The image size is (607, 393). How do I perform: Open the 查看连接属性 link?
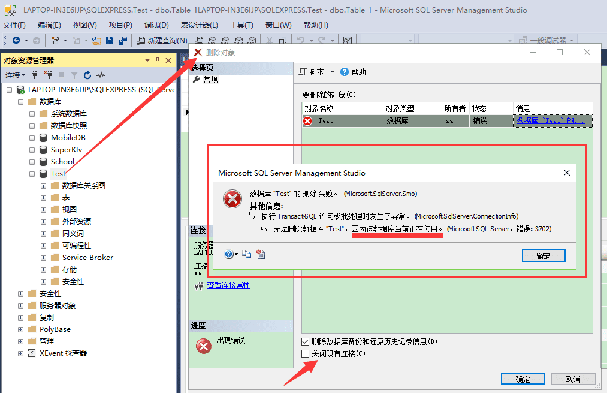pos(228,285)
